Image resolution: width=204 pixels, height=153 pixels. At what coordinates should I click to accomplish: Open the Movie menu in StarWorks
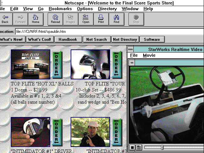[149, 55]
